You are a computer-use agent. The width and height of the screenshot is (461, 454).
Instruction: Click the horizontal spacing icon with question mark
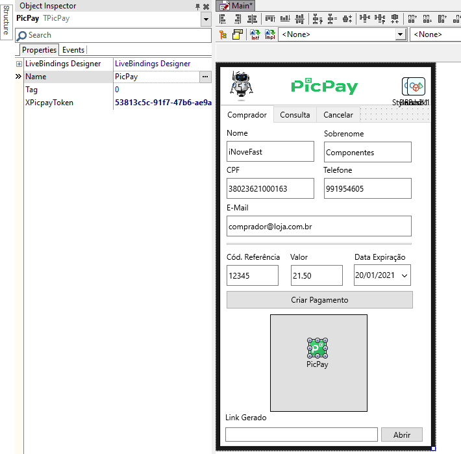[380, 19]
